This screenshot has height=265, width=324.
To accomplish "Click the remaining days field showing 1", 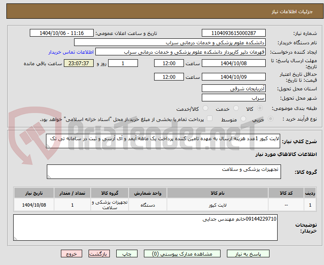I will (x=123, y=63).
